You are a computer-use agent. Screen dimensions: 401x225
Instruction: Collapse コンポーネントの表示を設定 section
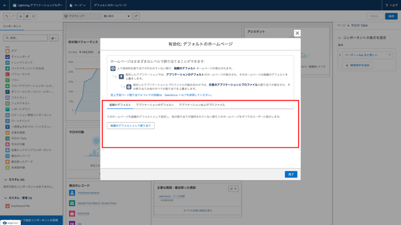coord(340,38)
